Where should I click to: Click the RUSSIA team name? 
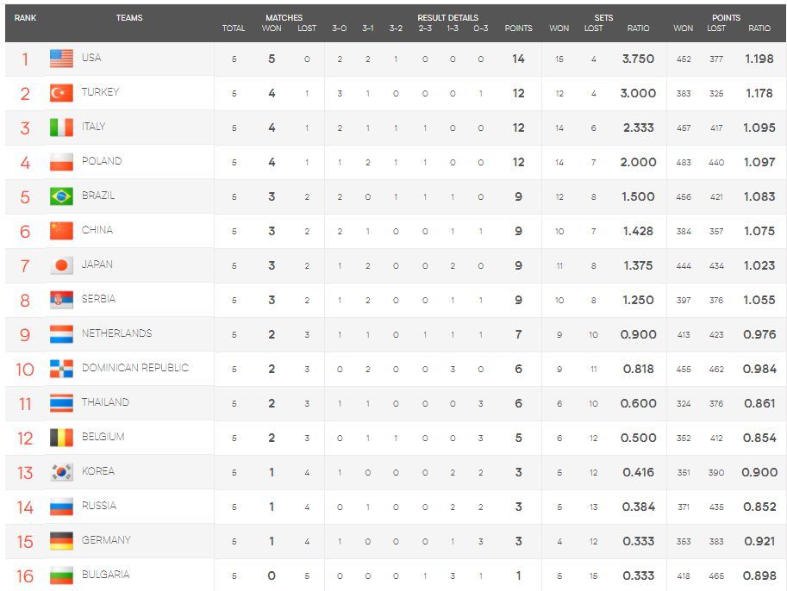99,505
